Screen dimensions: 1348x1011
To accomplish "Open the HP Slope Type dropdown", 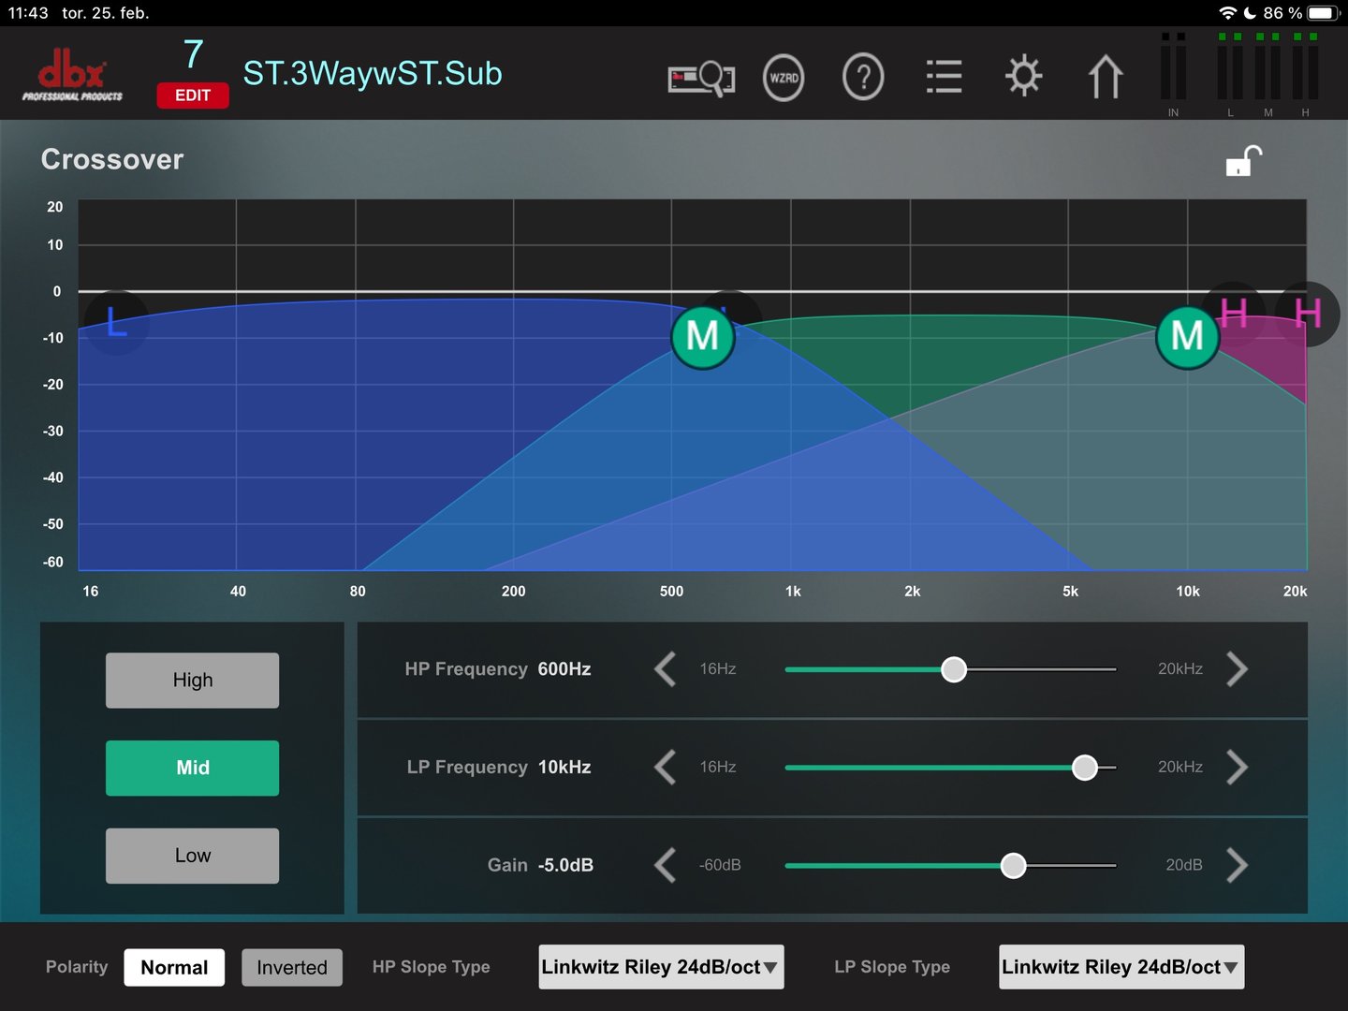I will (x=661, y=967).
